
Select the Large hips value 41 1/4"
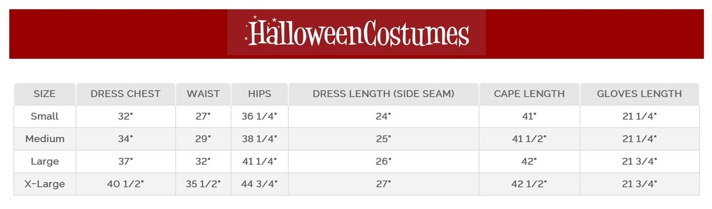coord(260,162)
